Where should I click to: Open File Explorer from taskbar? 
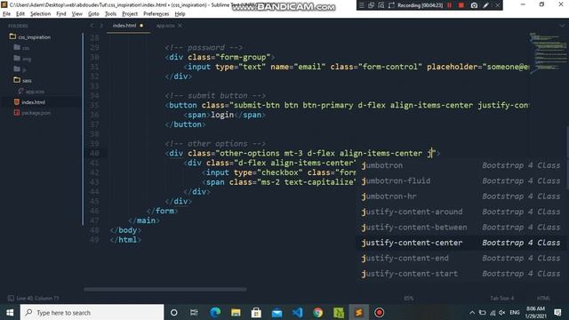[x=236, y=312]
